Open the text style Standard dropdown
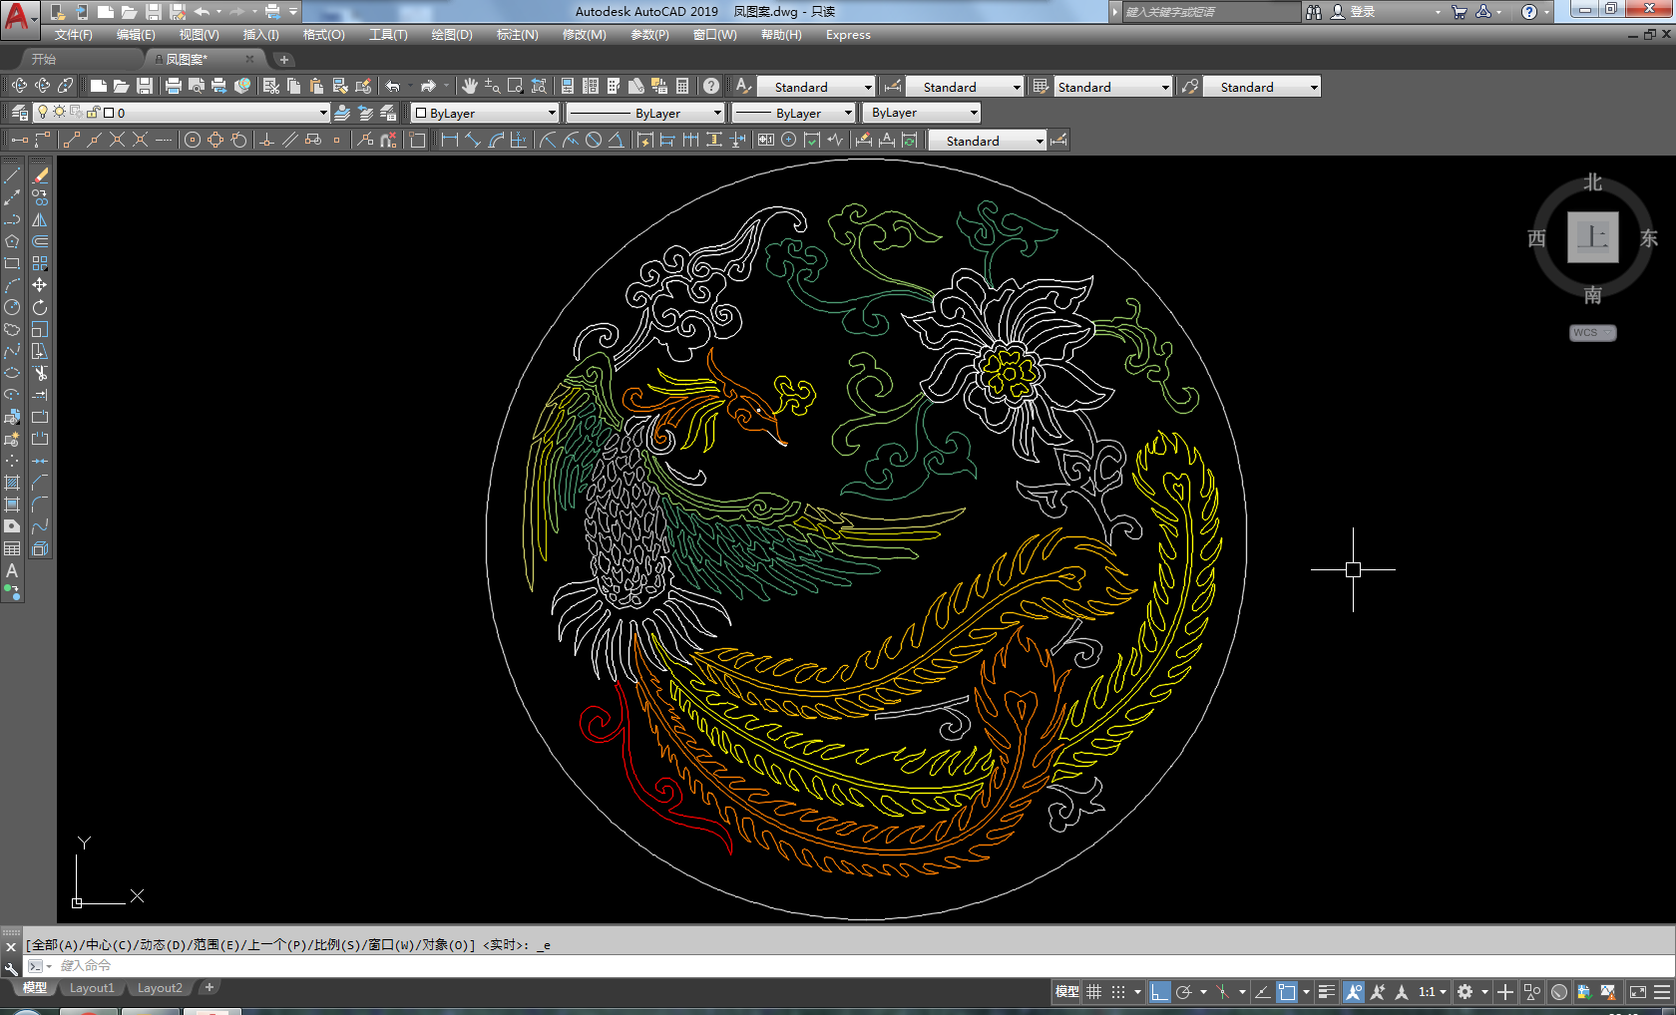The width and height of the screenshot is (1676, 1015). pos(868,87)
